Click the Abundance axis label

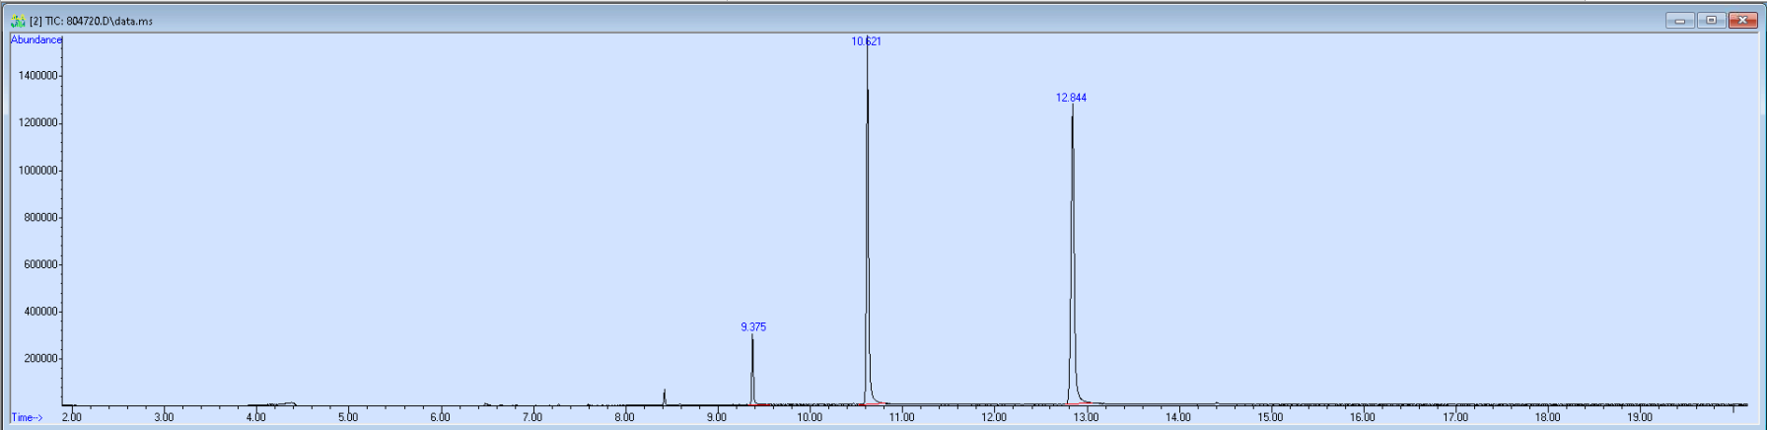[36, 39]
